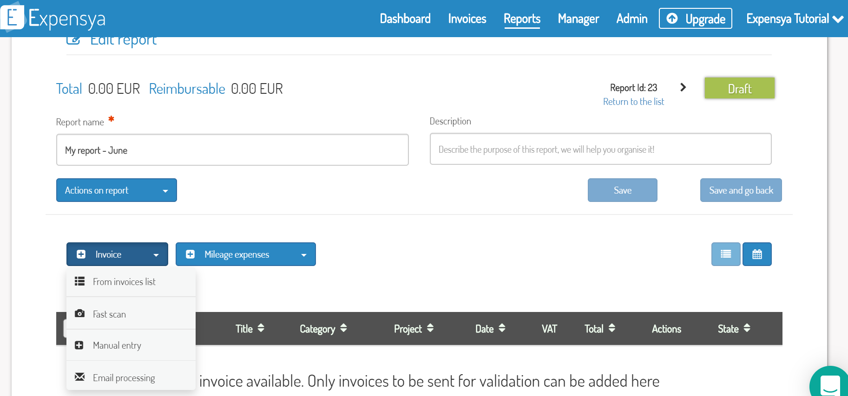Click the envelope icon for Email processing
848x396 pixels.
click(80, 377)
